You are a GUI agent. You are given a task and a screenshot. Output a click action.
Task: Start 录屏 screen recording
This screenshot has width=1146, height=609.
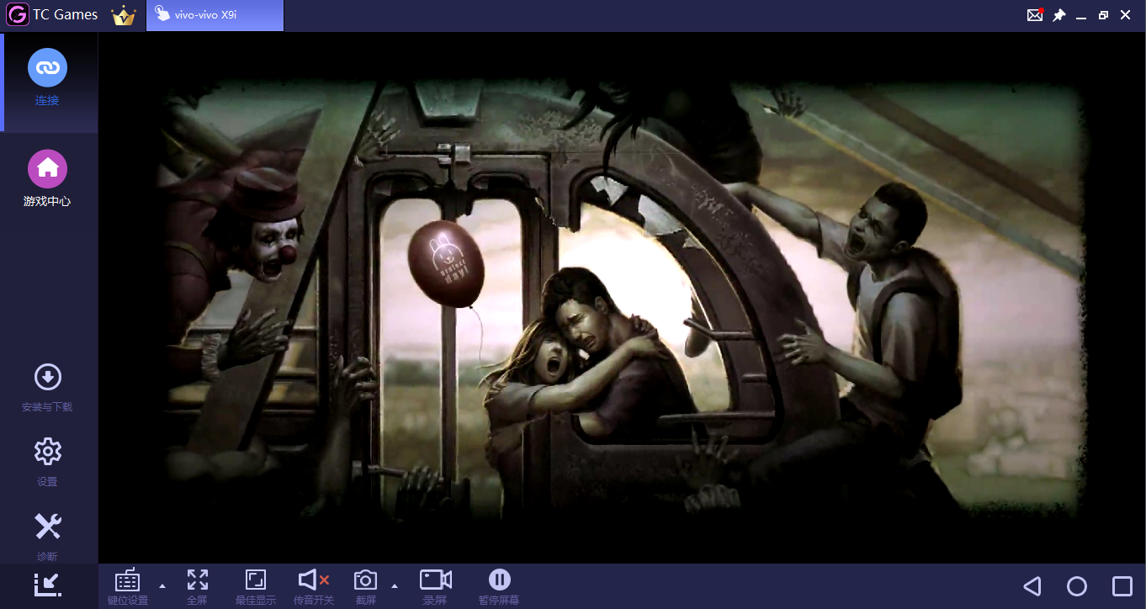click(x=435, y=586)
